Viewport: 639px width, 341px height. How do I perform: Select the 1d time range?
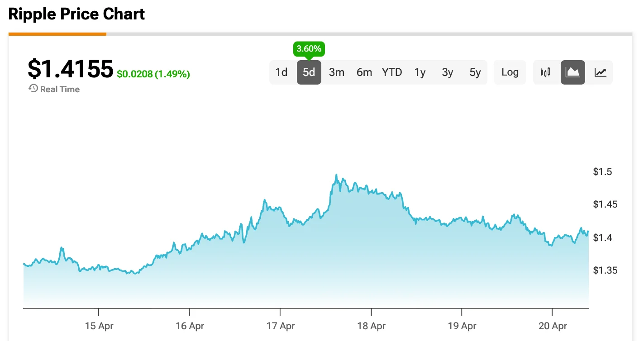click(x=281, y=72)
